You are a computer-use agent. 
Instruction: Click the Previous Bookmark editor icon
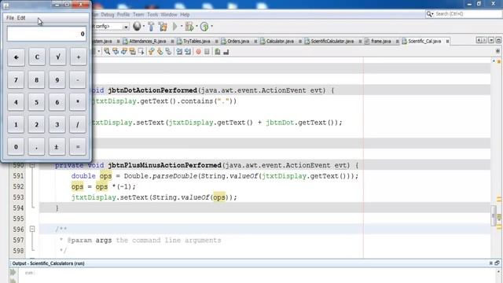152,52
